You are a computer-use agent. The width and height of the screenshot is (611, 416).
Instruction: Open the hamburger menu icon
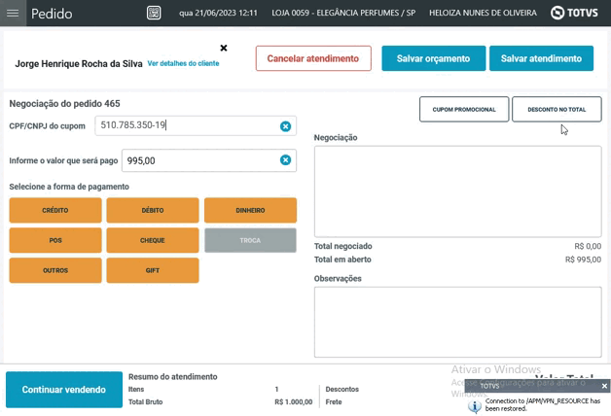pyautogui.click(x=13, y=14)
